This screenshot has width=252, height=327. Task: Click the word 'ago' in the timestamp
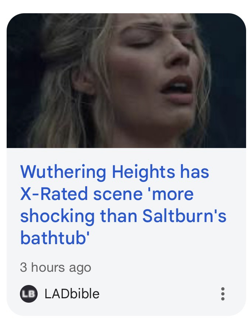click(x=80, y=268)
